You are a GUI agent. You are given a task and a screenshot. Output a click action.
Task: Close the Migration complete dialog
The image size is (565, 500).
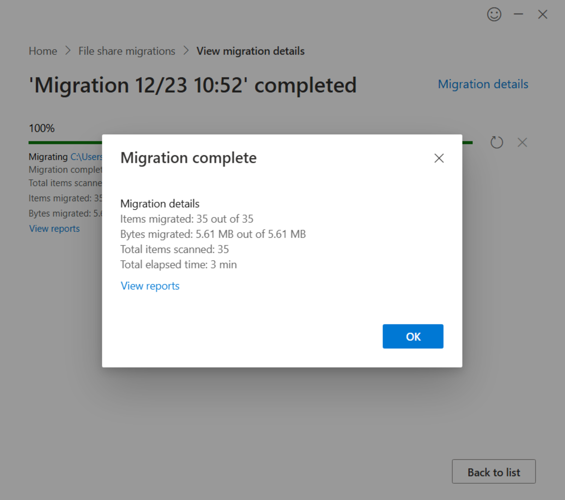click(x=439, y=158)
